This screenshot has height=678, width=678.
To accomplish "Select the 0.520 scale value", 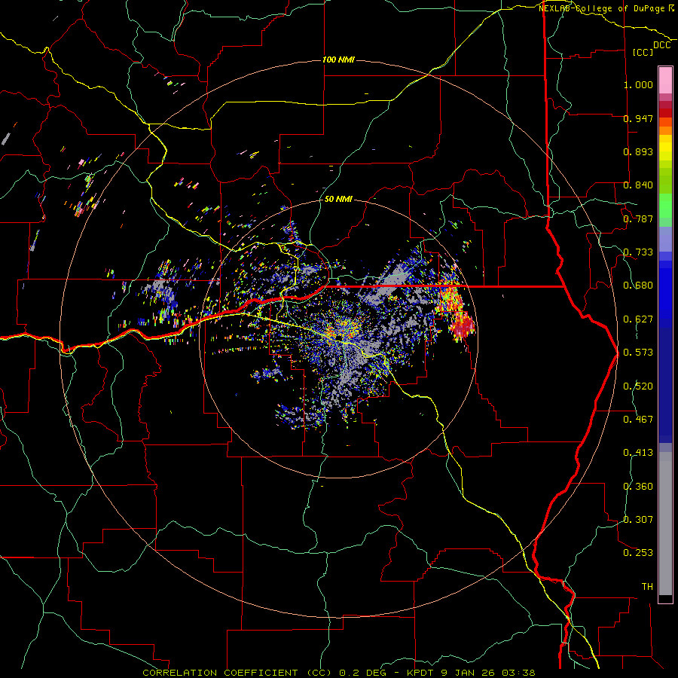I will tap(638, 386).
